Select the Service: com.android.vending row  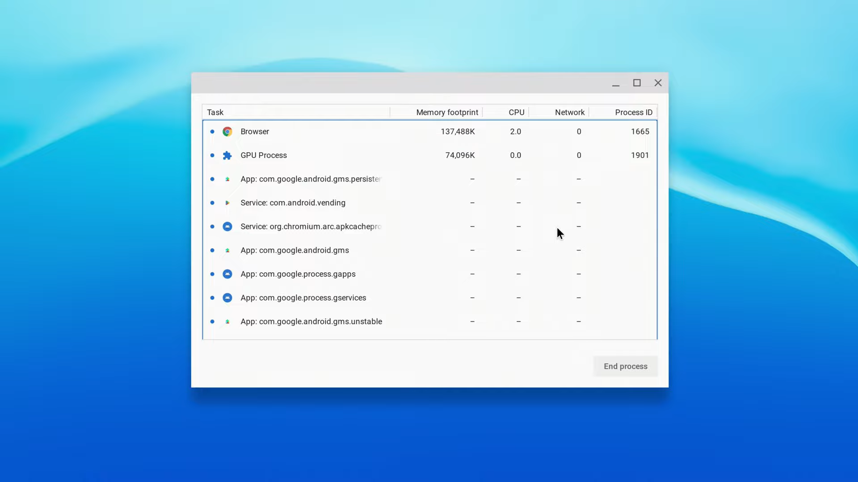[357, 203]
